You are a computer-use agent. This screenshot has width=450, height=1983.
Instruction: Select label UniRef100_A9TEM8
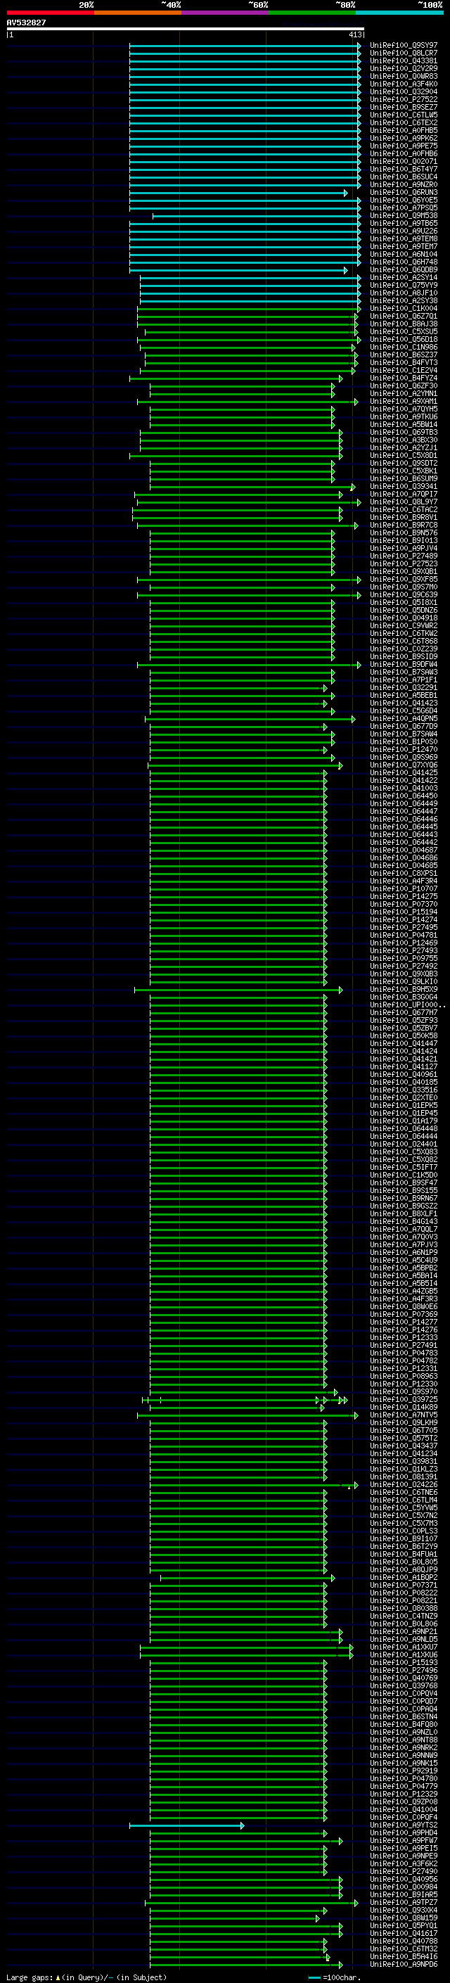point(404,238)
